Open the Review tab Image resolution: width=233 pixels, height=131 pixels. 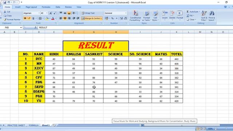(x=68, y=7)
